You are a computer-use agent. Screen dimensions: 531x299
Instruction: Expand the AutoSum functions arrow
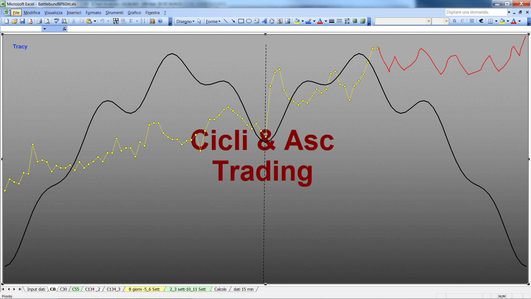[x=137, y=21]
